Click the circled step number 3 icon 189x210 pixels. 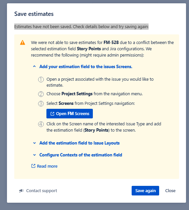point(41,104)
